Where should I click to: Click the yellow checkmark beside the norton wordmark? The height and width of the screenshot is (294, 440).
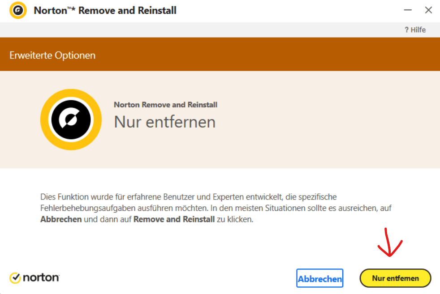15,278
